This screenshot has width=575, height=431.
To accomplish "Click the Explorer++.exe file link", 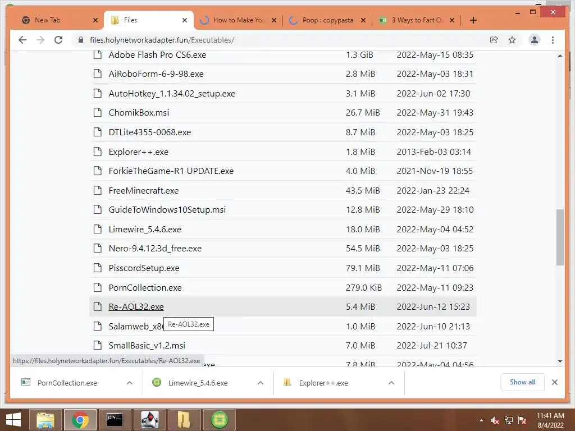I will [138, 152].
